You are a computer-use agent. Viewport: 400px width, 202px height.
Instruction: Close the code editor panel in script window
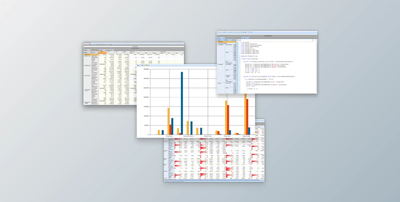coord(316,40)
